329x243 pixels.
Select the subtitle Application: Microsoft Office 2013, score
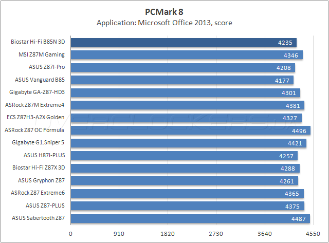[x=164, y=23]
